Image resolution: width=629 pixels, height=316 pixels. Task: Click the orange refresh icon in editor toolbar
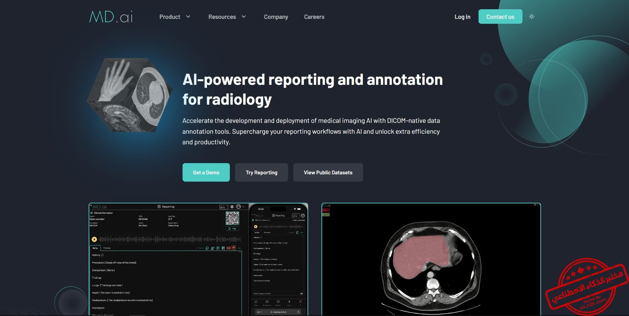point(234,248)
